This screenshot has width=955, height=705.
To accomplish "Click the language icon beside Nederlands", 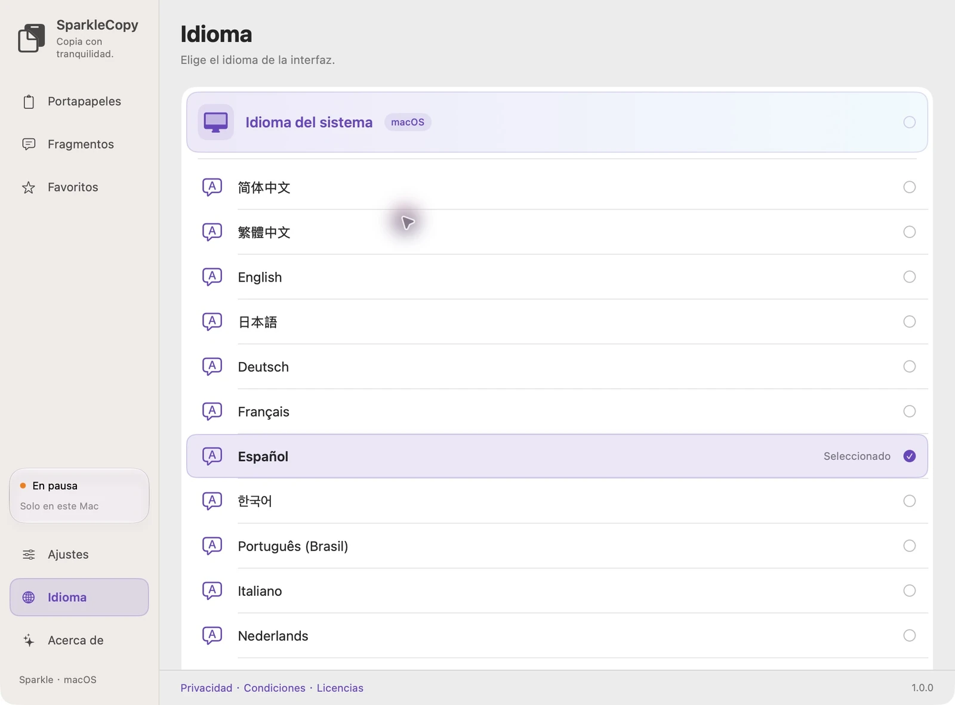I will 212,635.
